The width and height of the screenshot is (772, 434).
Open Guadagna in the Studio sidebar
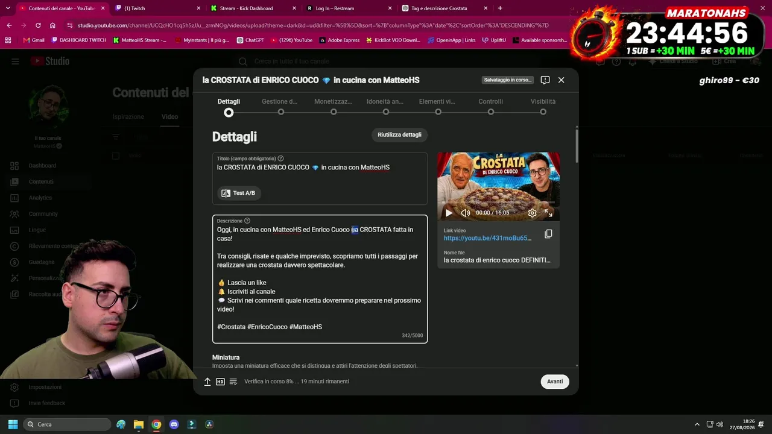pos(42,262)
